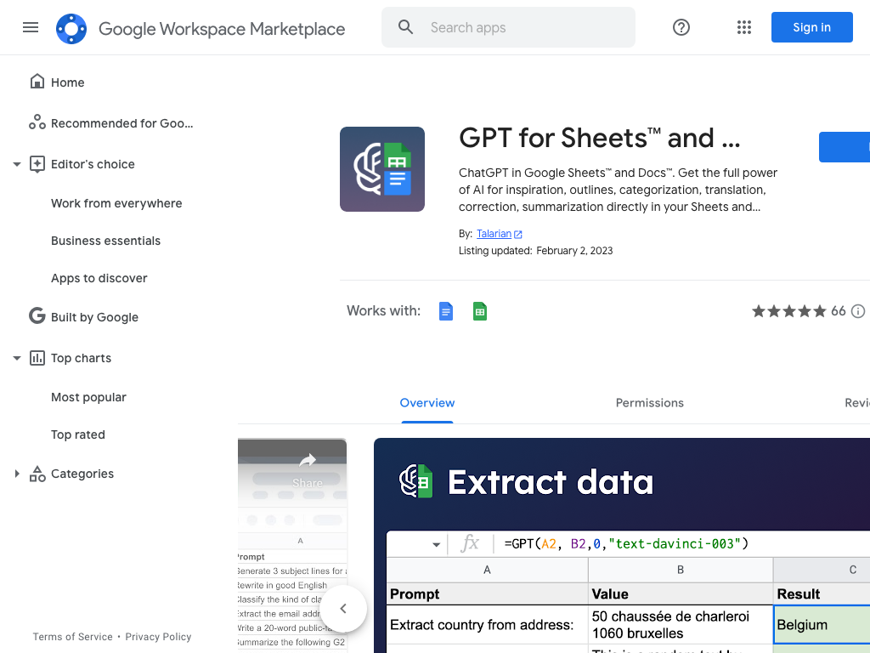Image resolution: width=870 pixels, height=653 pixels.
Task: Click the Categories shapes icon
Action: coord(37,474)
